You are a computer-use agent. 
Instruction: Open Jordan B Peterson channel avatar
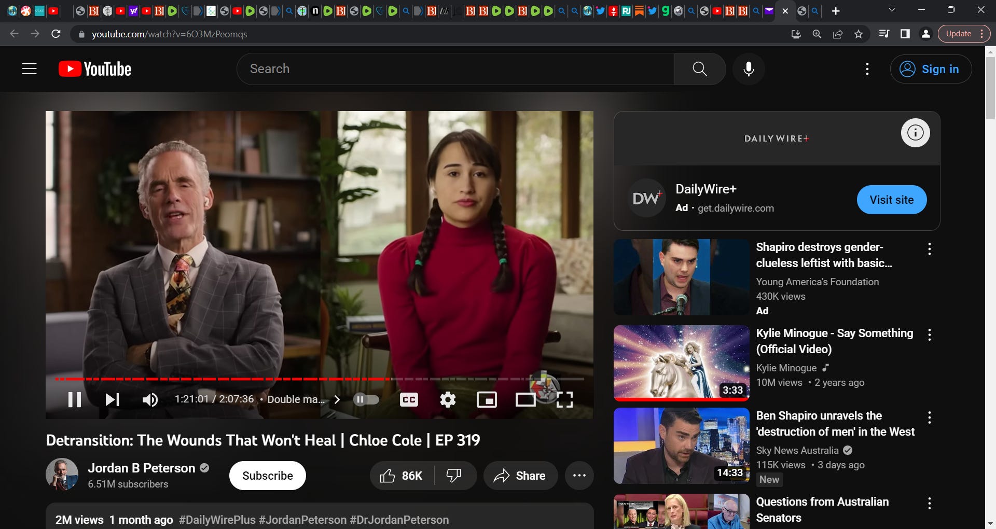[x=62, y=474]
